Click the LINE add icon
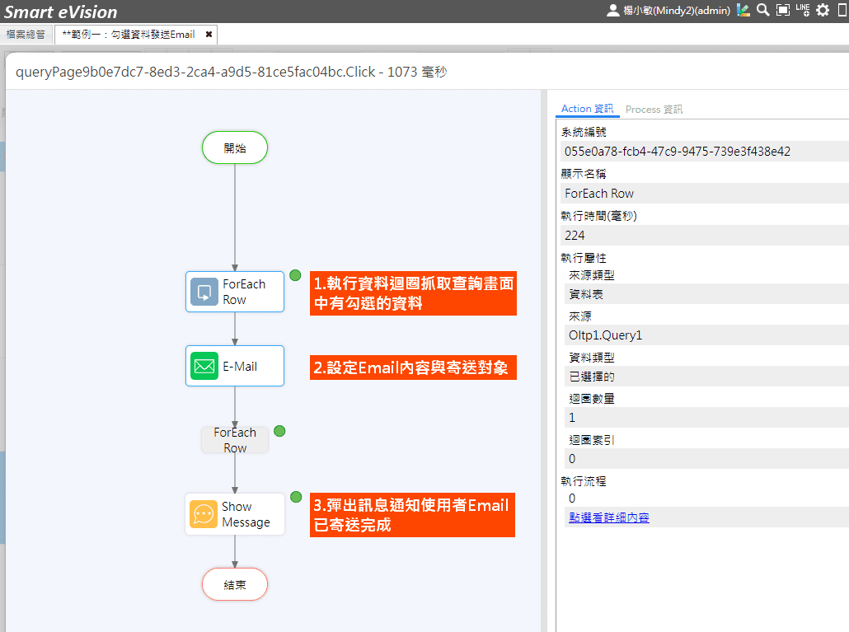This screenshot has height=632, width=849. pyautogui.click(x=803, y=10)
